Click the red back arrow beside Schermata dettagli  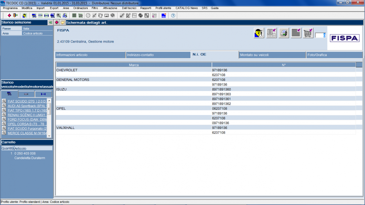[57, 23]
